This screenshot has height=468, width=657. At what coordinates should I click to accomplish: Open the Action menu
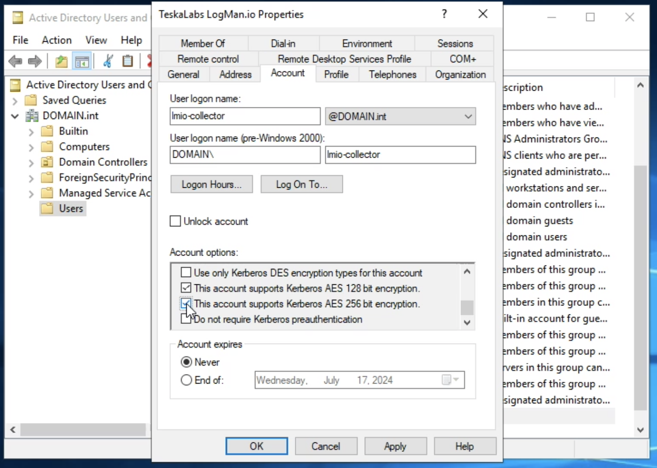(x=57, y=40)
